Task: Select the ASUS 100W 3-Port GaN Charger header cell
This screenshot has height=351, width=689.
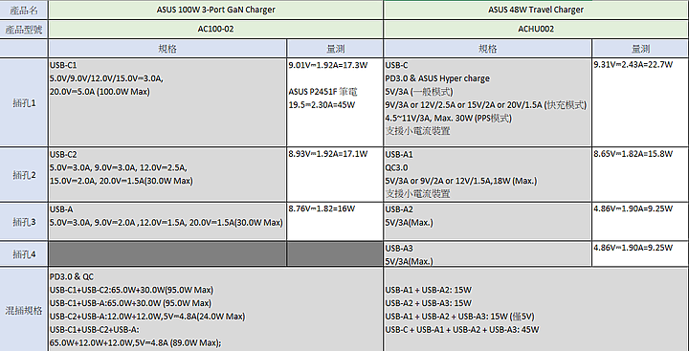Action: click(x=215, y=10)
